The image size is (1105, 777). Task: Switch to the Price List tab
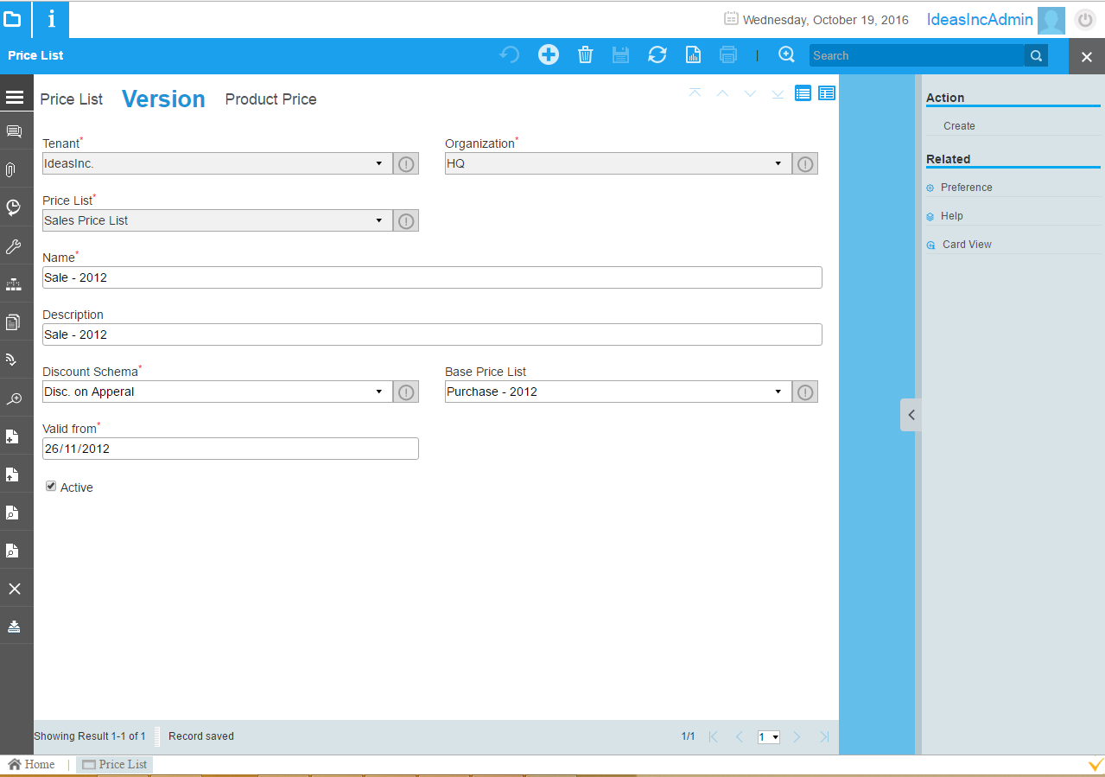72,99
